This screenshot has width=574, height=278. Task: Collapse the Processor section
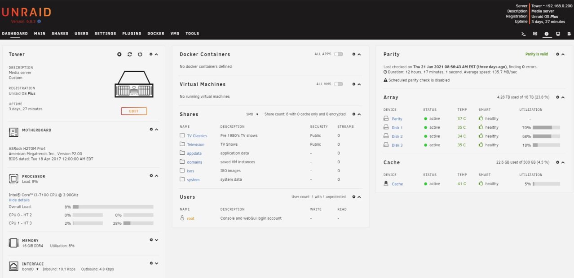click(x=156, y=176)
